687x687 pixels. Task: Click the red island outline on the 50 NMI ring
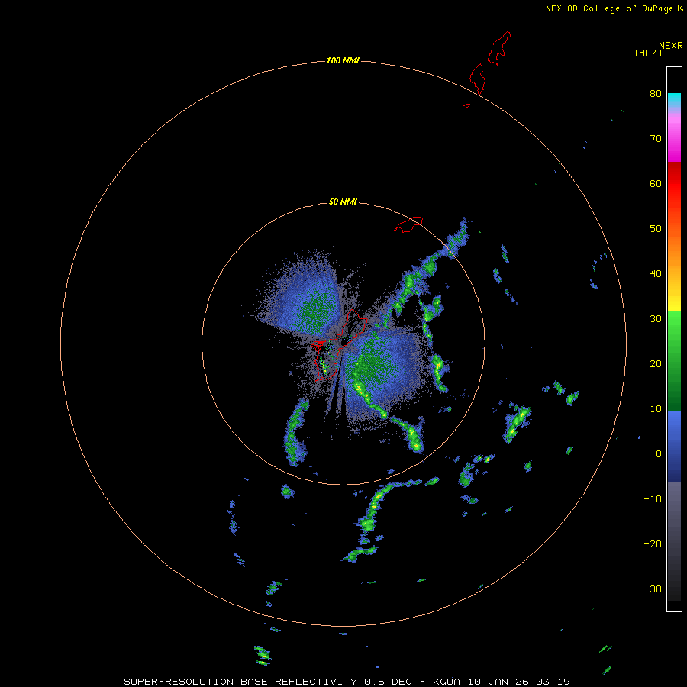(x=408, y=224)
